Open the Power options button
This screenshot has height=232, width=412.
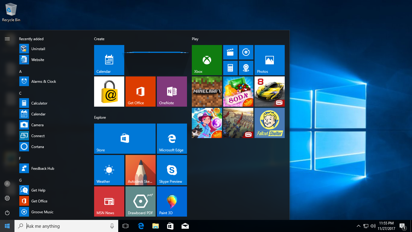pyautogui.click(x=7, y=213)
